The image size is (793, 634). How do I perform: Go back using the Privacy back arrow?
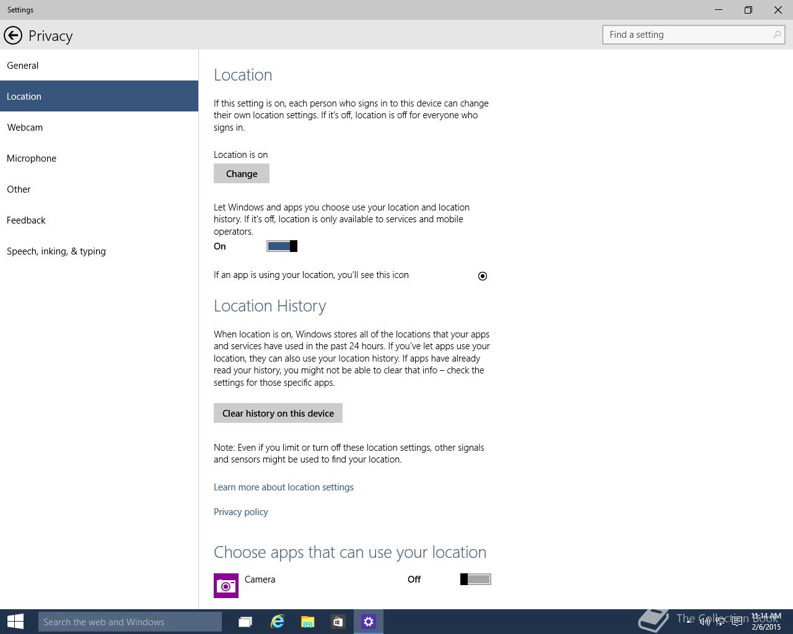(x=13, y=35)
